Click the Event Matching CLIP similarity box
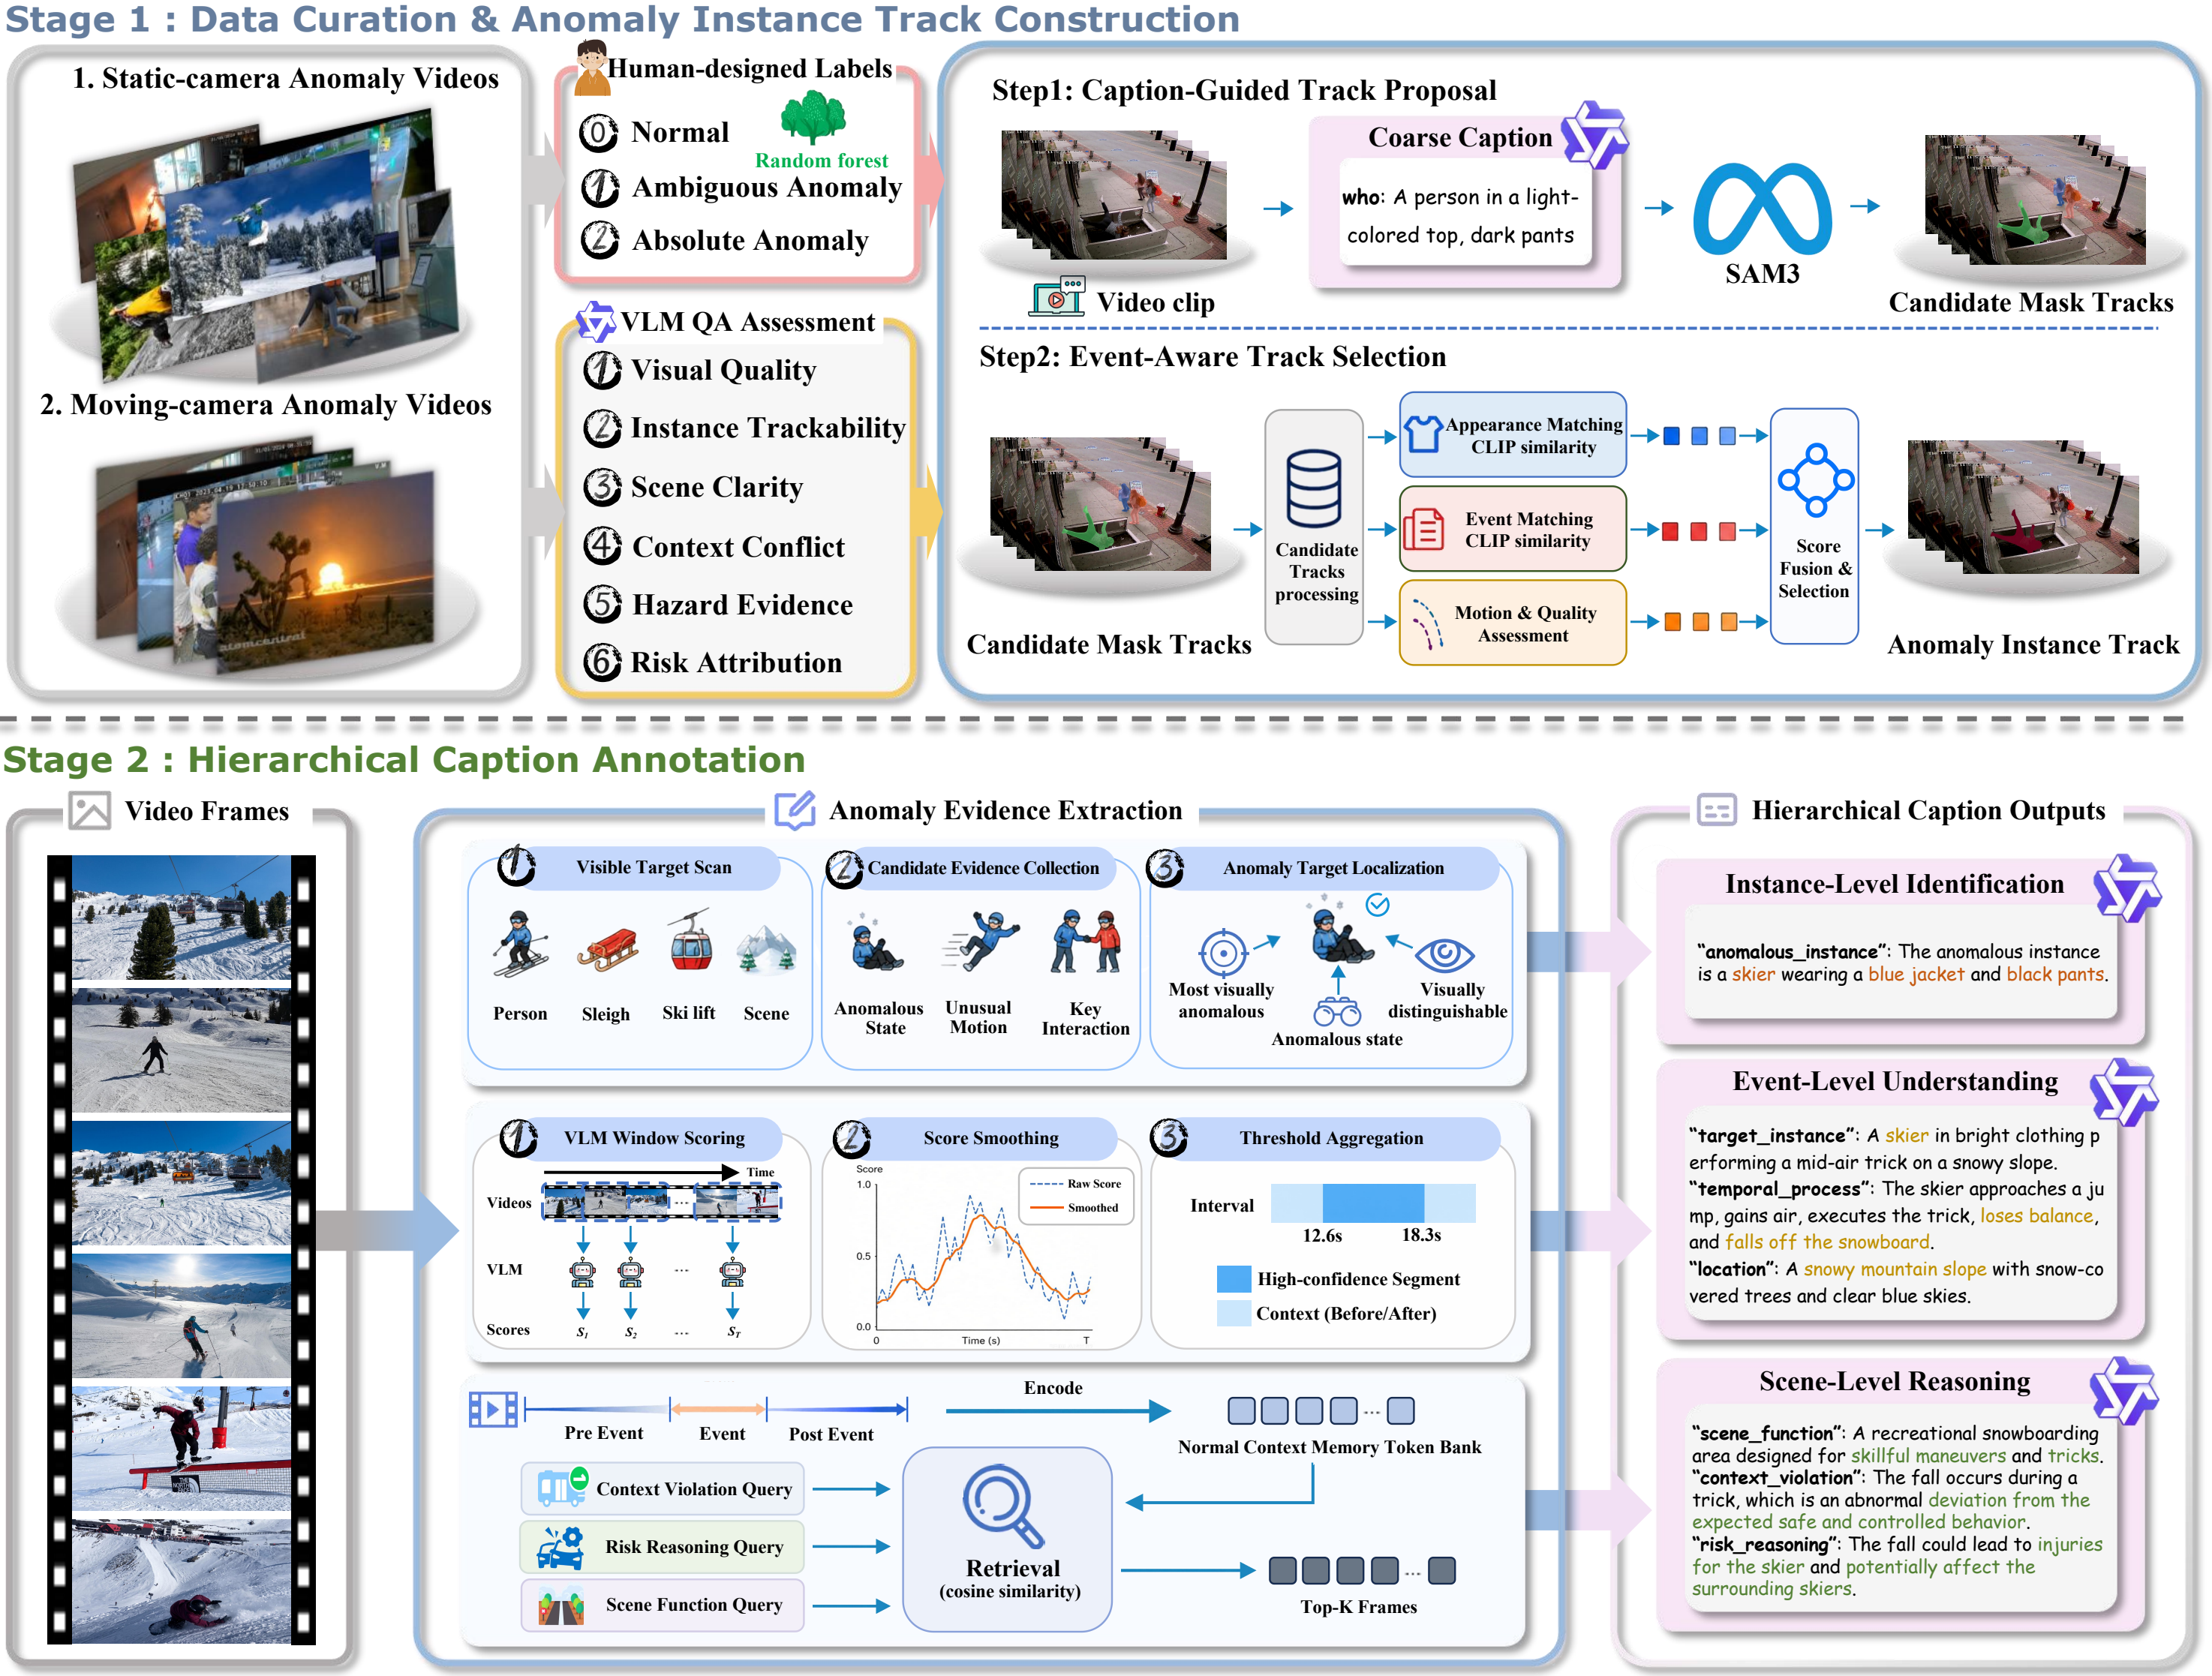Viewport: 2212px width, 1676px height. click(1513, 529)
